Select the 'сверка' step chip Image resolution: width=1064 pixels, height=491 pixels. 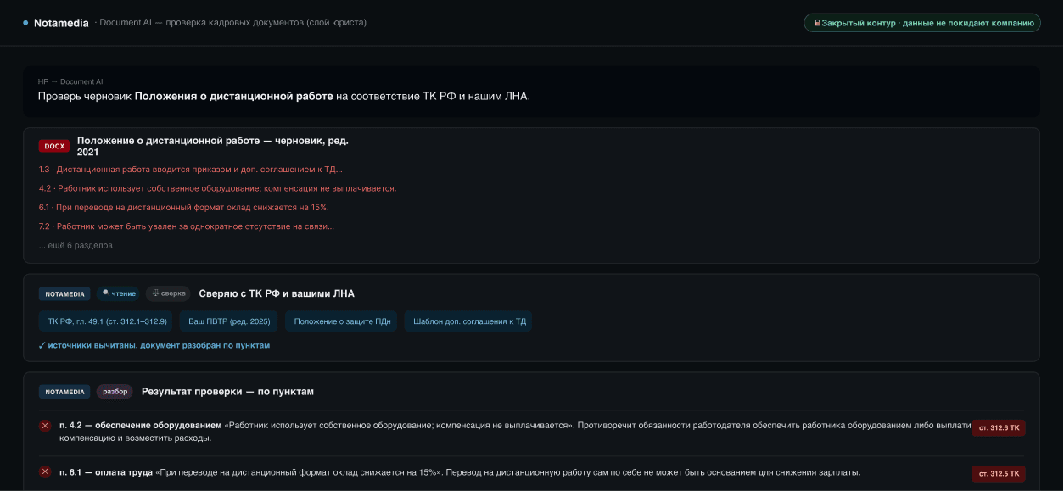pyautogui.click(x=168, y=293)
